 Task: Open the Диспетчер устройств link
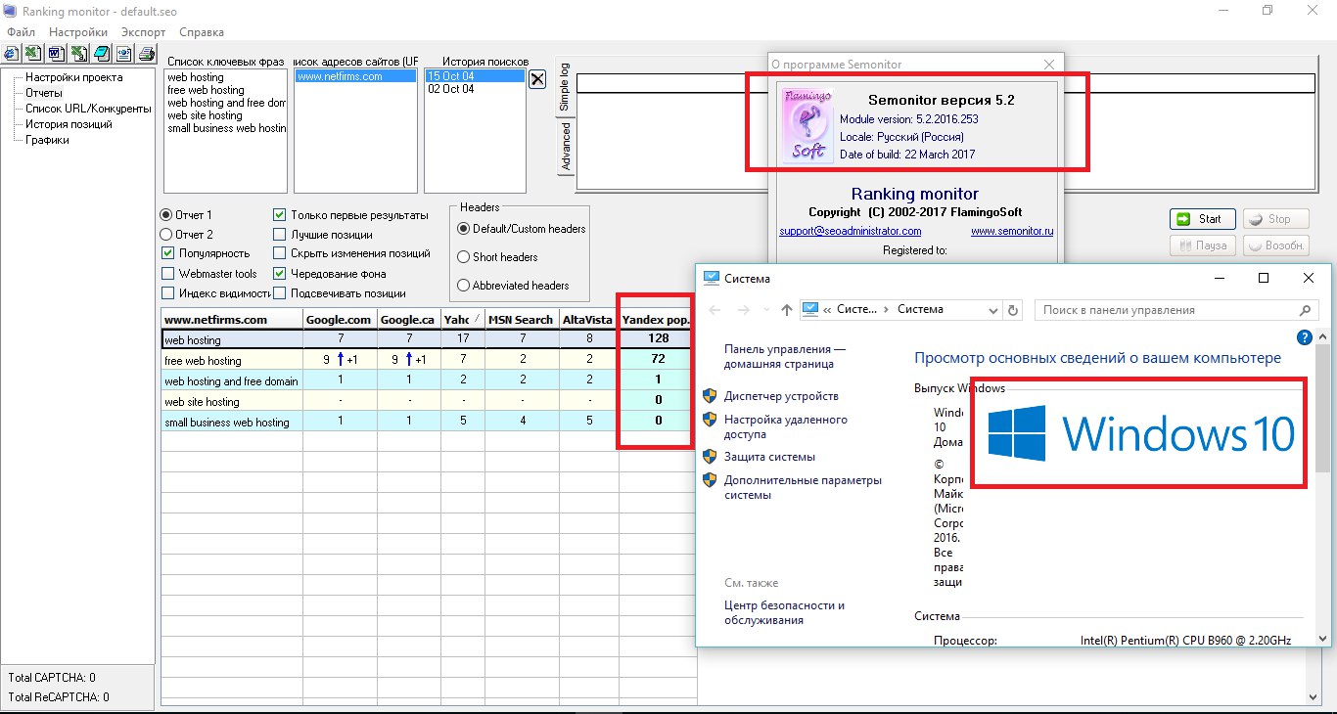coord(781,396)
